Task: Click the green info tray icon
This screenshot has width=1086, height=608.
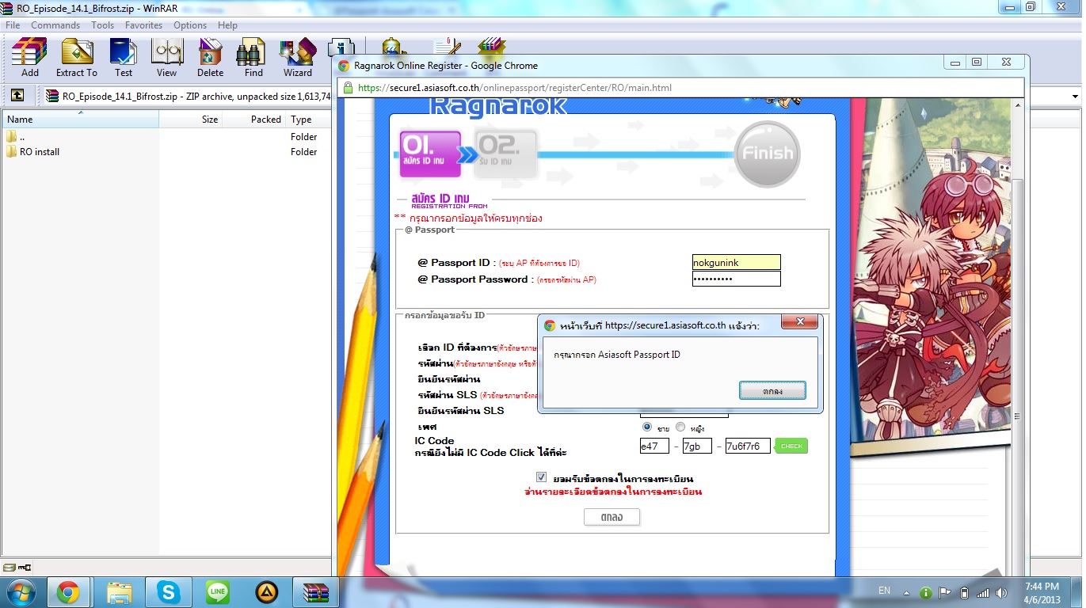Action: click(x=925, y=593)
